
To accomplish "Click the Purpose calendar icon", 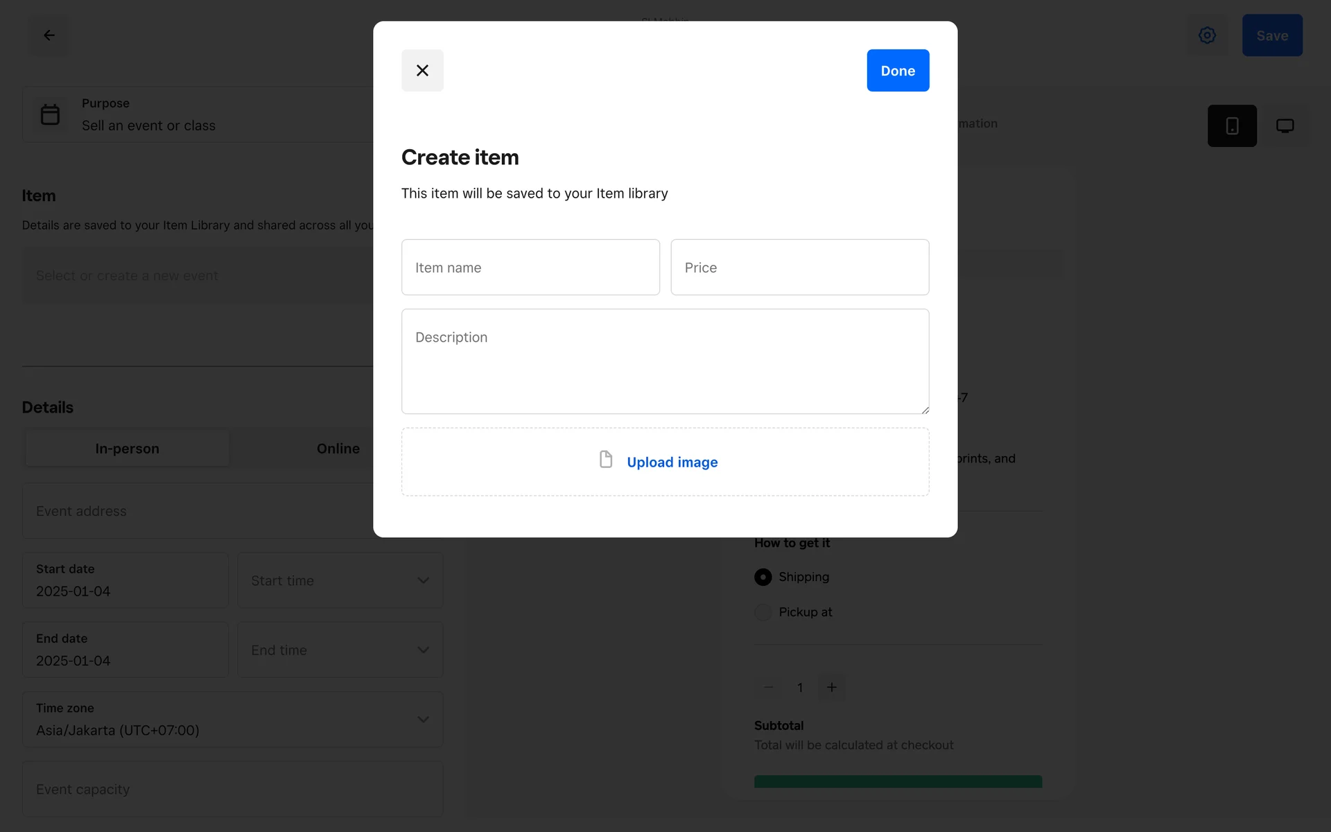I will [50, 114].
